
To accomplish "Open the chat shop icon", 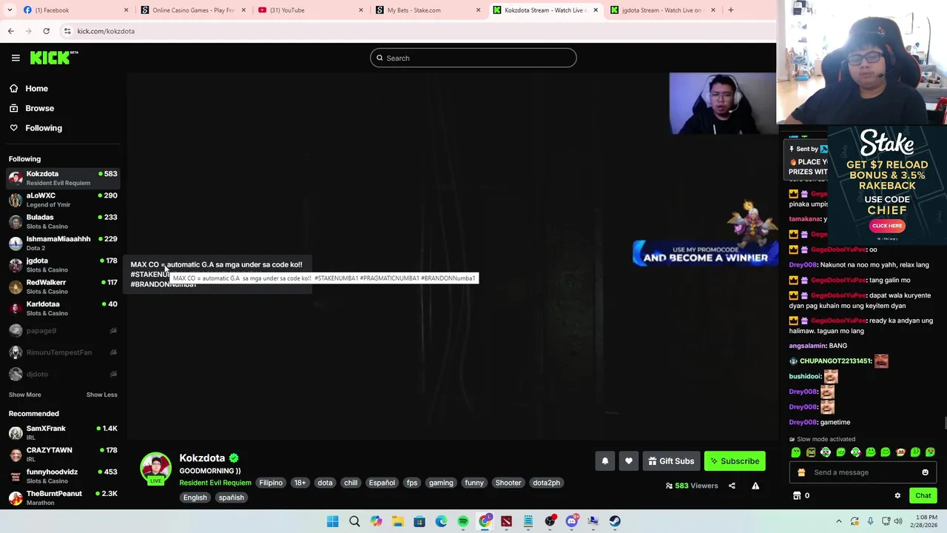I will (x=797, y=495).
